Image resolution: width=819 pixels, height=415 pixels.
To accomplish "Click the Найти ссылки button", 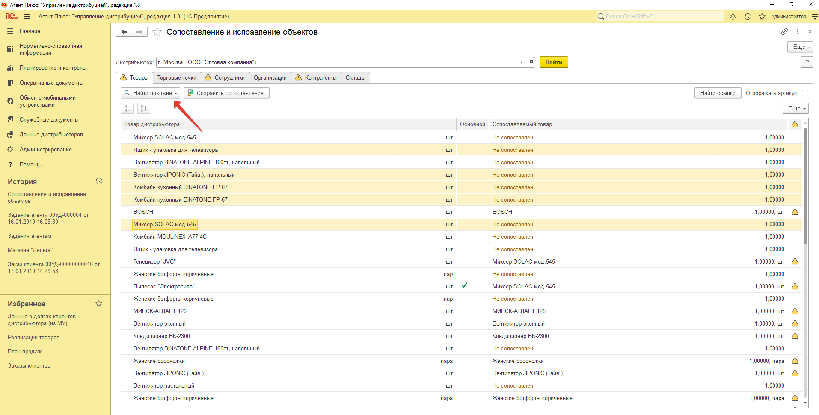I will click(x=718, y=93).
